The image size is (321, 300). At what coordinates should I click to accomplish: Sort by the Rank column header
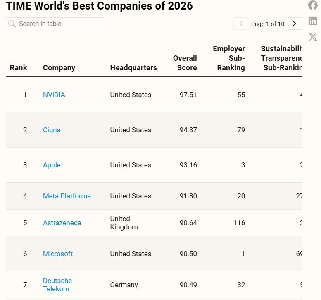tap(19, 68)
